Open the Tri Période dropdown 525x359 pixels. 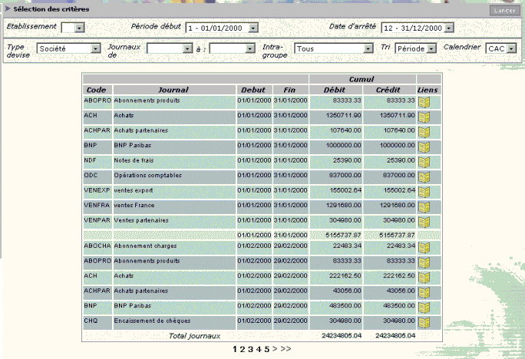415,48
